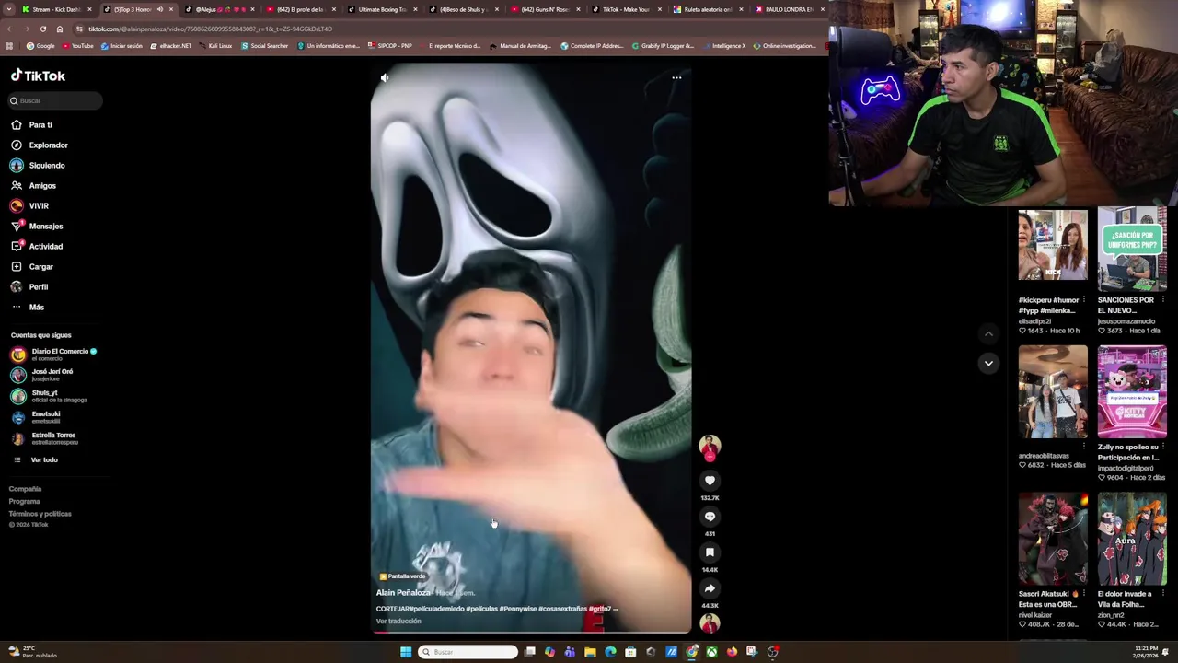This screenshot has width=1178, height=663.
Task: Mute audio on the Top 3 Horror tab
Action: pos(160,9)
